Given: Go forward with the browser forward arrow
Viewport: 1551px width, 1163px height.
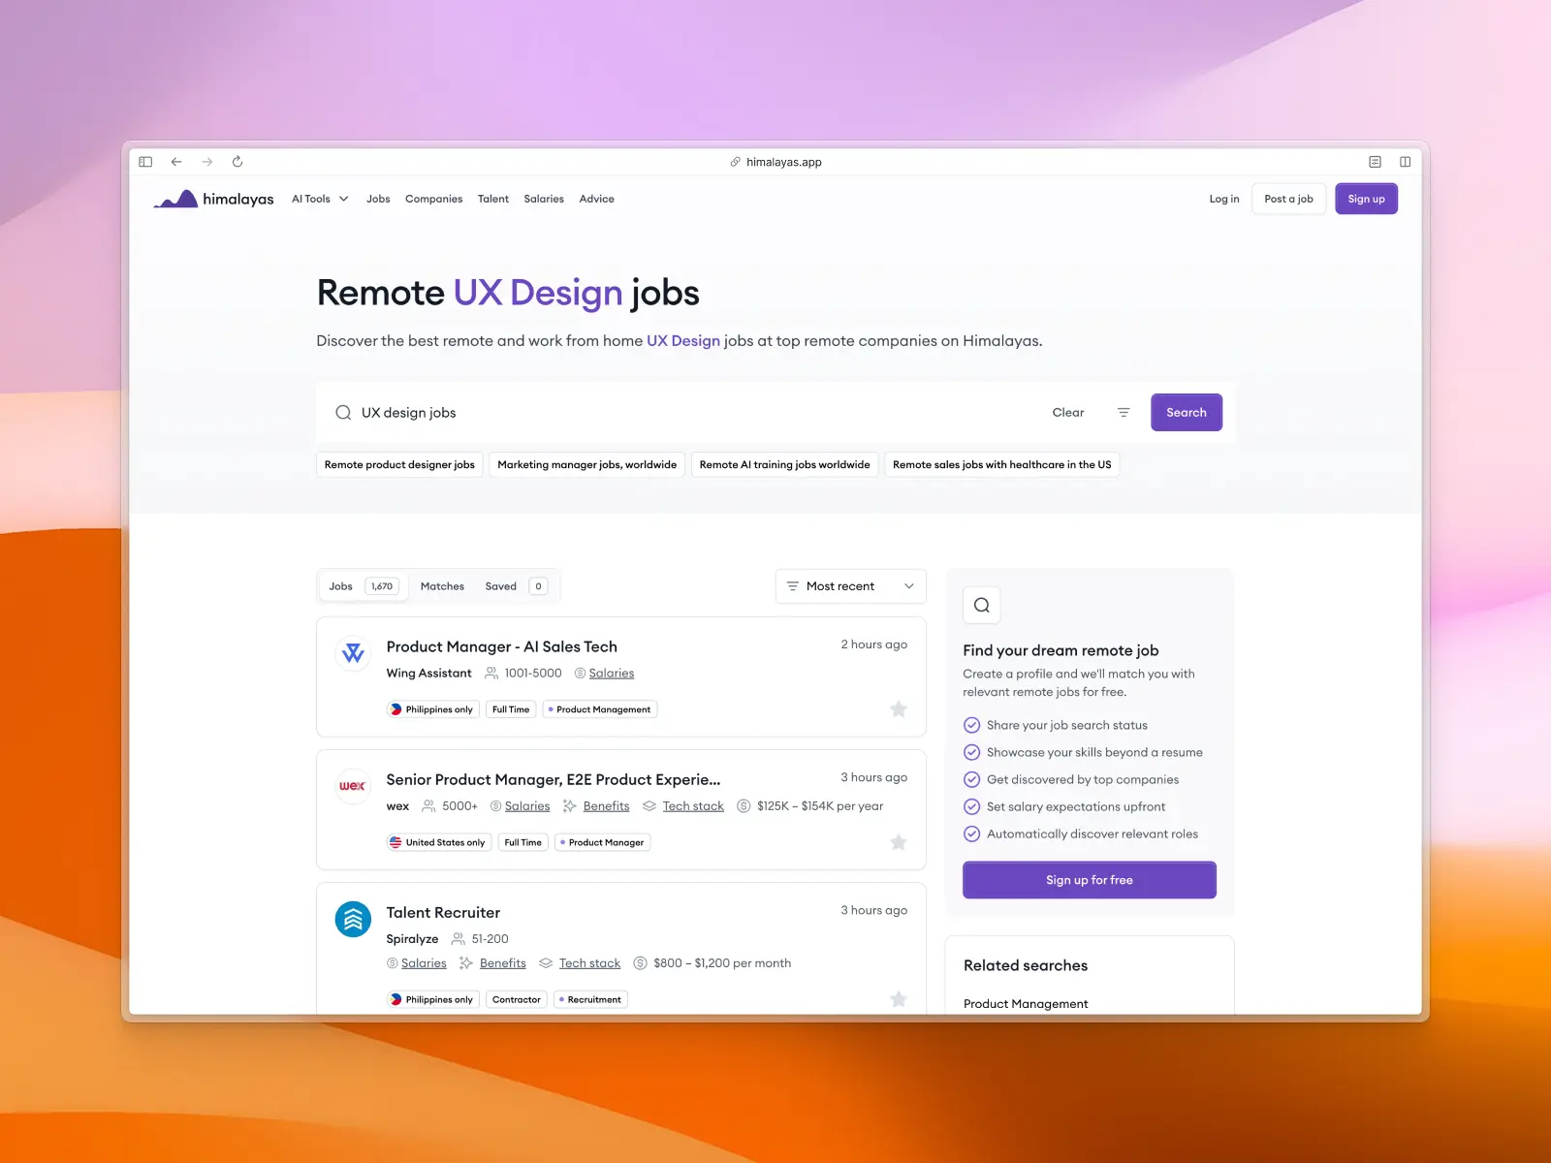Looking at the screenshot, I should [x=206, y=162].
